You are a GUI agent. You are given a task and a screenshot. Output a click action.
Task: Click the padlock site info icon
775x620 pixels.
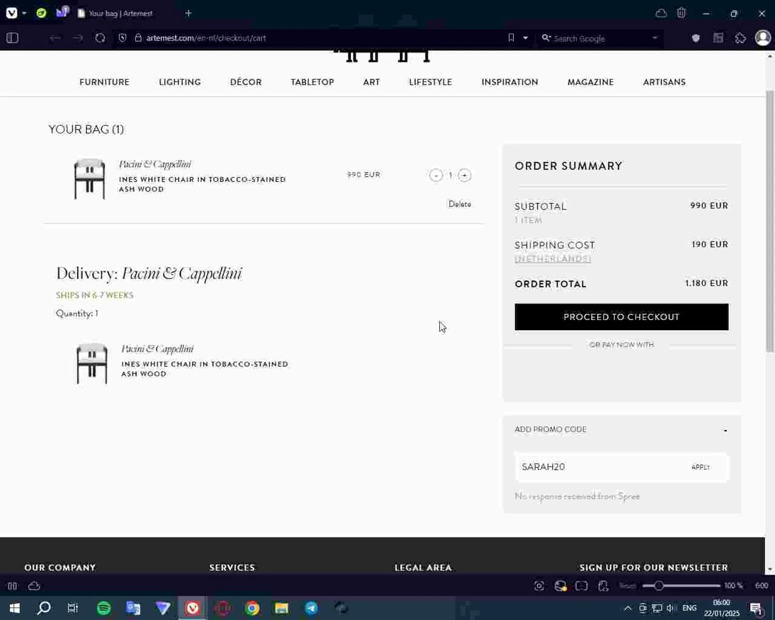tap(138, 38)
